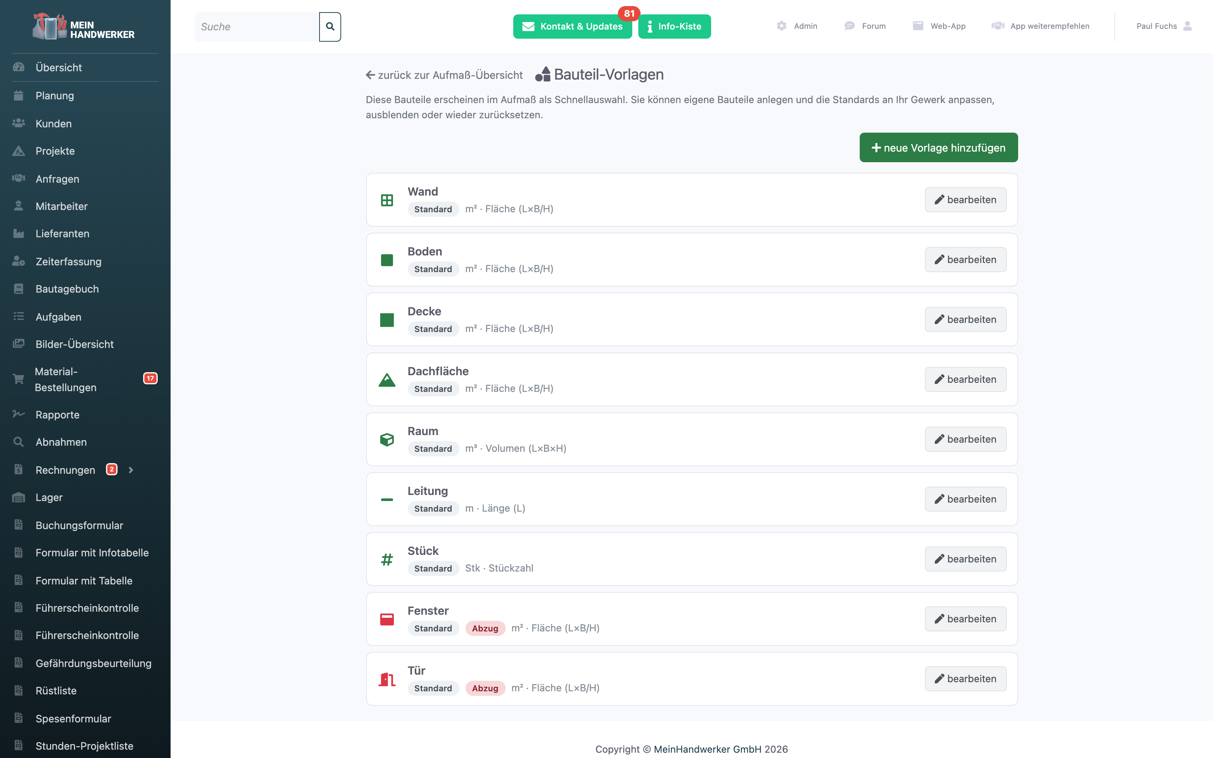Viewport: 1213px width, 758px height.
Task: Click the Abzug tag on Tür
Action: [485, 688]
